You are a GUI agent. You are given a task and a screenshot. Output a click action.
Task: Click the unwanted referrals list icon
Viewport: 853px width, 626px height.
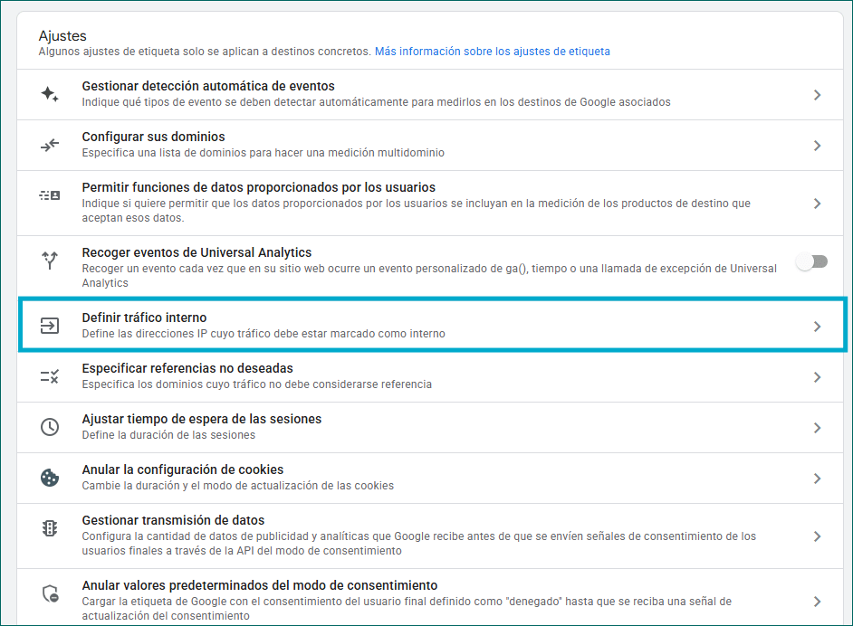[x=50, y=376]
